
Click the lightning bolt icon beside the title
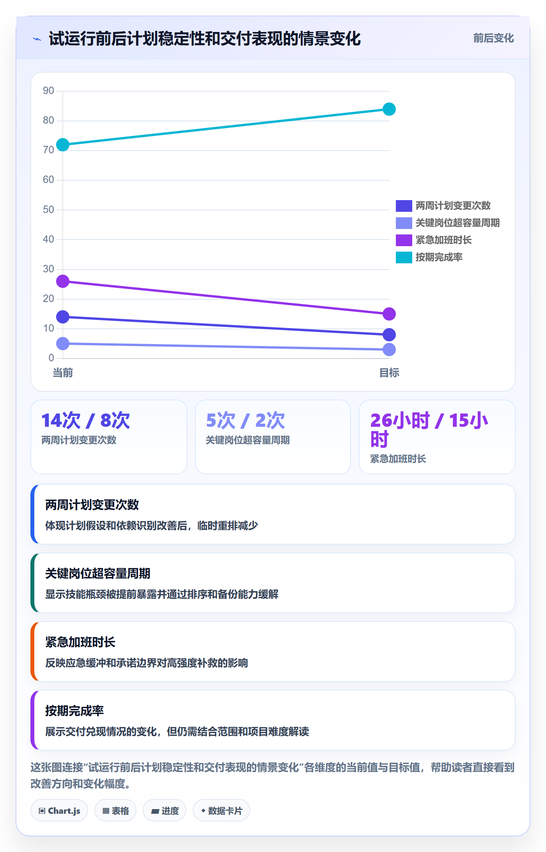click(37, 39)
